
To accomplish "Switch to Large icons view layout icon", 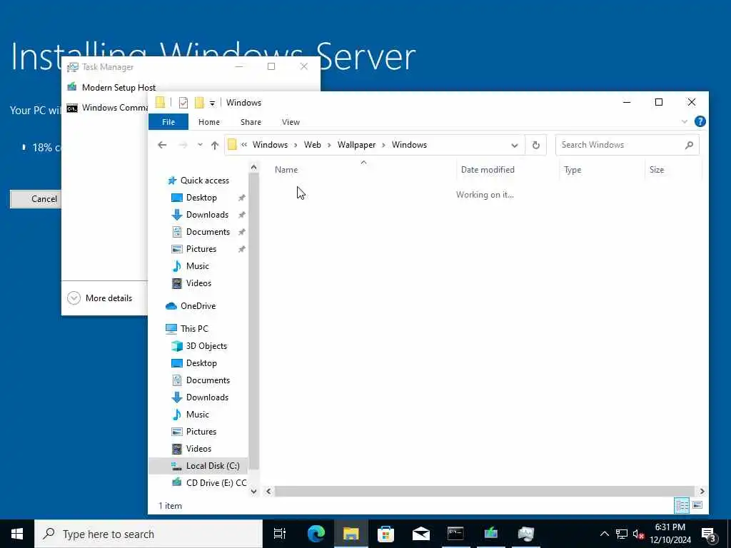I will 697,506.
